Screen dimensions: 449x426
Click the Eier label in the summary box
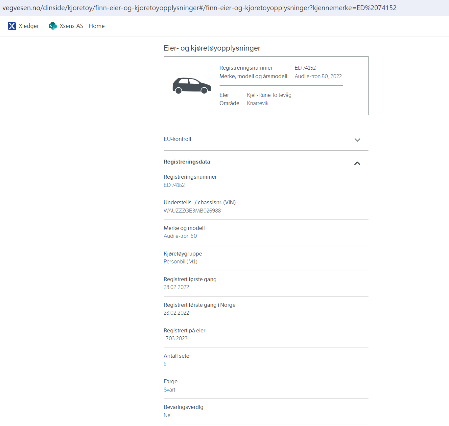click(x=224, y=95)
